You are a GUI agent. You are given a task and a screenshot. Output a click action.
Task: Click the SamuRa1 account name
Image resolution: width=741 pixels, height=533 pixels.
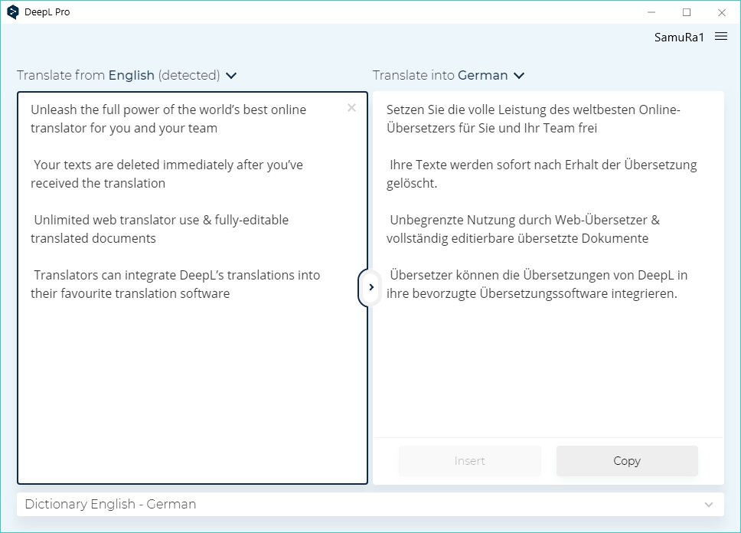(679, 37)
